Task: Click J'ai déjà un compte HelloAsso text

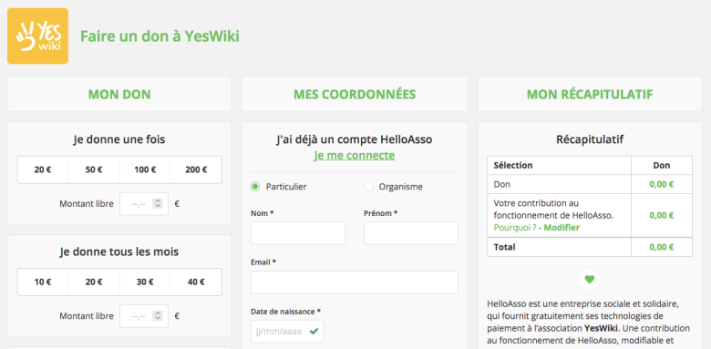Action: pos(355,139)
